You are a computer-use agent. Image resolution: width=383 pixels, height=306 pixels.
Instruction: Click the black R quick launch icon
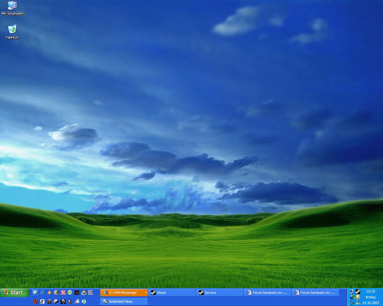coord(63,302)
